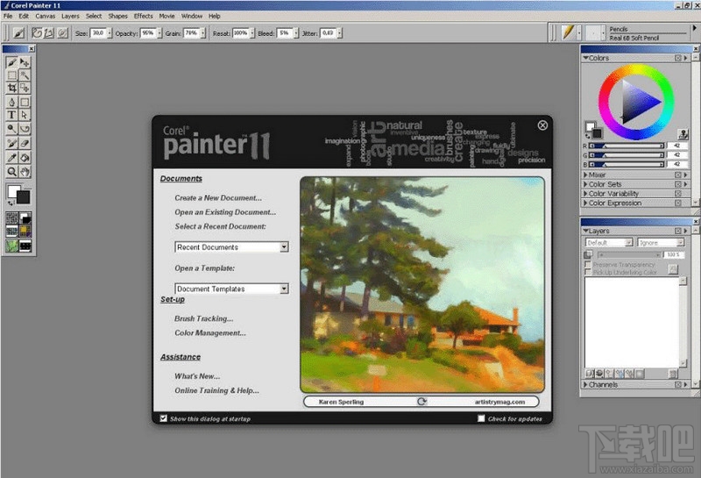Enable Check for updates
This screenshot has height=478, width=701.
pyautogui.click(x=481, y=418)
